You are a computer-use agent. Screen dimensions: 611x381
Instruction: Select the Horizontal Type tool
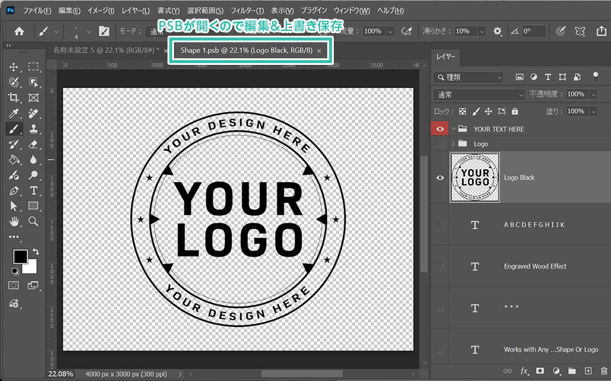tap(33, 190)
